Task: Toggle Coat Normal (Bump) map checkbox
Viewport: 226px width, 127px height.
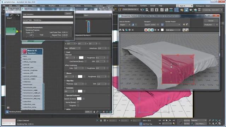Action: click(85, 61)
